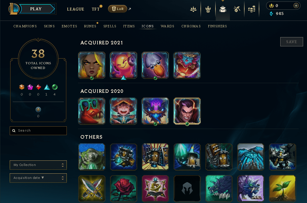Click the League logo emblem
The image size is (307, 203).
tap(14, 9)
